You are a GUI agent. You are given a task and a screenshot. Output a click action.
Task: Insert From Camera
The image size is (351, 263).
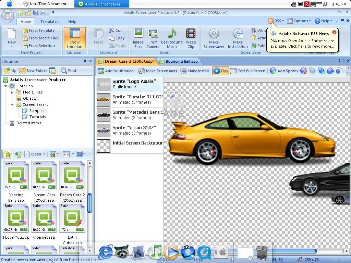coord(153,38)
